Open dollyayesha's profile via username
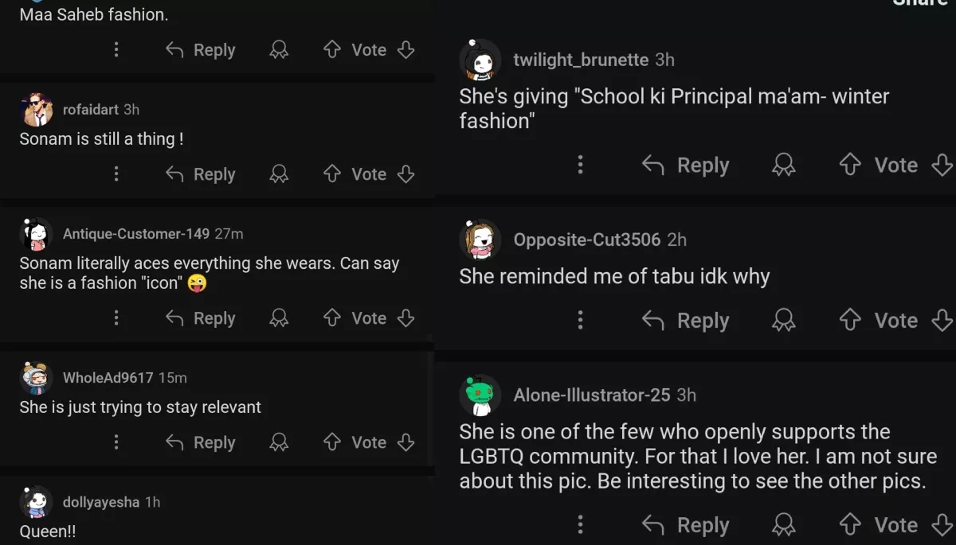Viewport: 956px width, 545px height. point(101,502)
